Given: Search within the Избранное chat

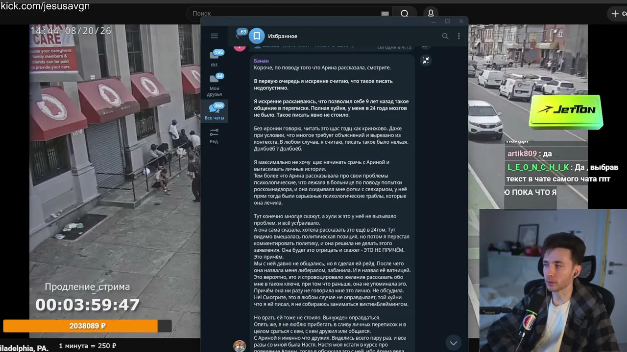Looking at the screenshot, I should (x=445, y=36).
